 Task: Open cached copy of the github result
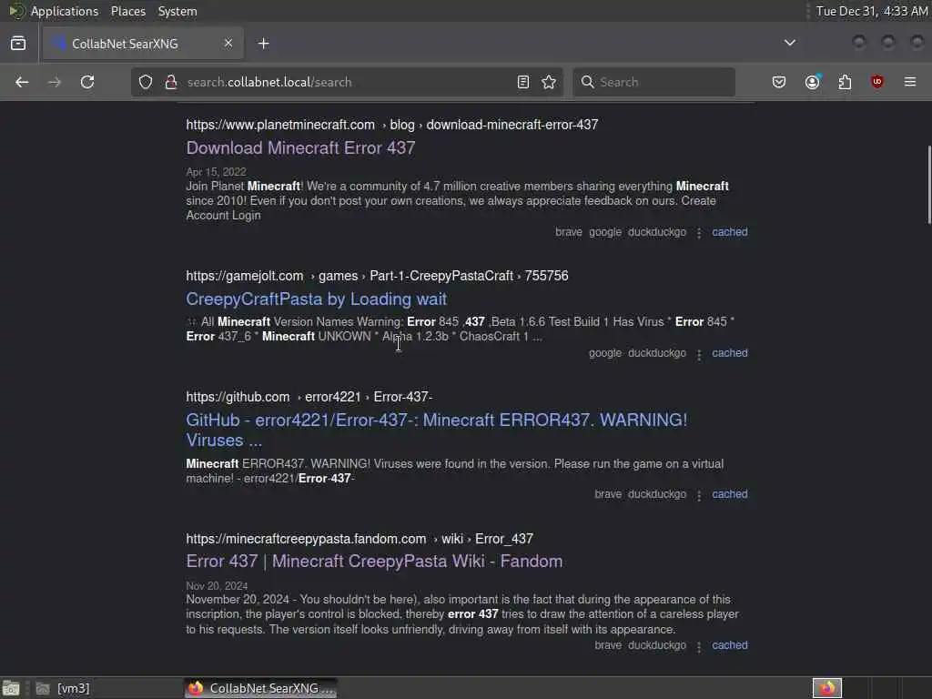[x=730, y=494]
